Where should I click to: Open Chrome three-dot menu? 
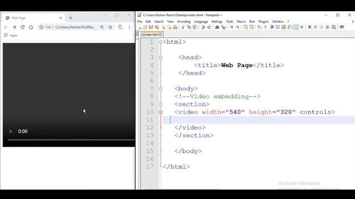tap(129, 27)
